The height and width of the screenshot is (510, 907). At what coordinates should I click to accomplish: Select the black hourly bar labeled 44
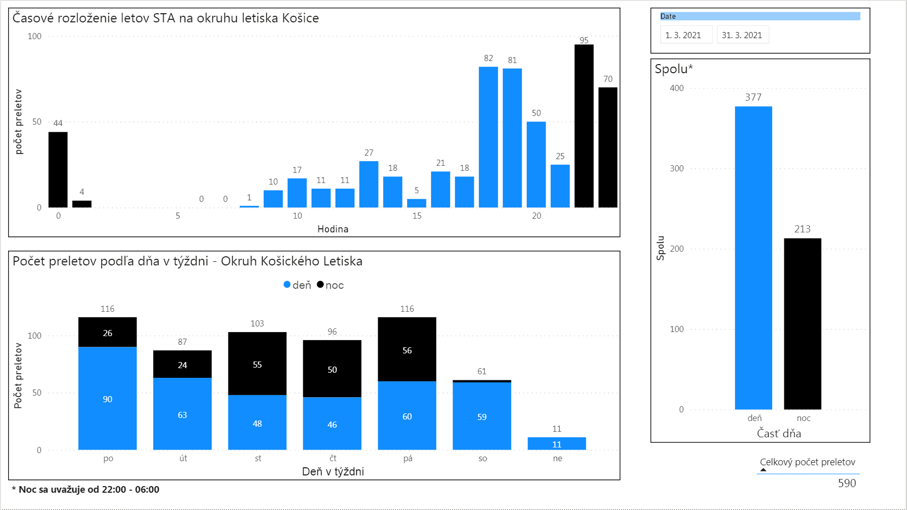coord(58,169)
